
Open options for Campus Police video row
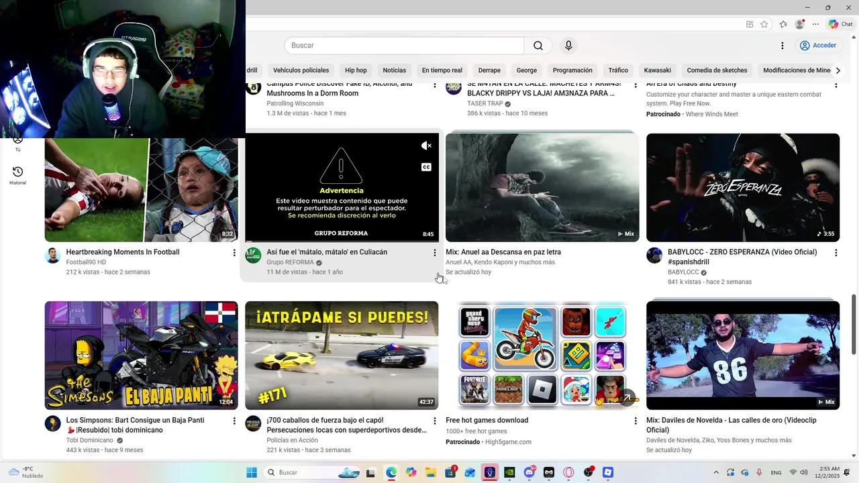pyautogui.click(x=434, y=85)
